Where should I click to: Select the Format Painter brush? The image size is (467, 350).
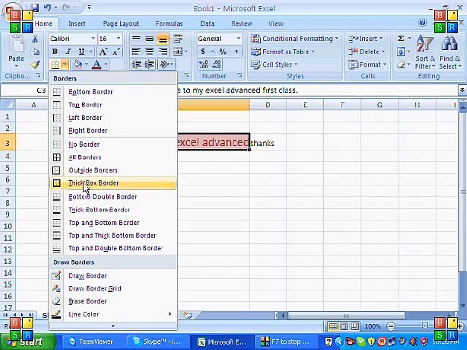tap(35, 64)
